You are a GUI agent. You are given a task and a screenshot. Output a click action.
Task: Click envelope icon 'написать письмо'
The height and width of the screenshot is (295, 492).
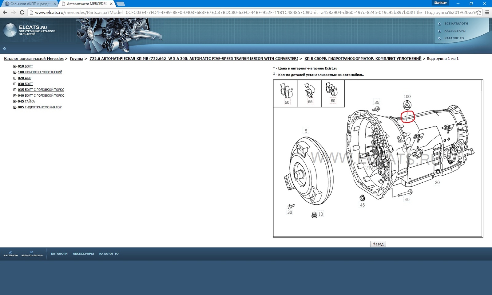pos(32,254)
